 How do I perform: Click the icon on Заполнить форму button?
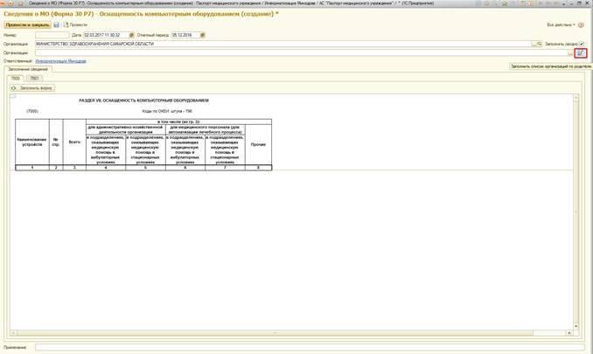[15, 87]
